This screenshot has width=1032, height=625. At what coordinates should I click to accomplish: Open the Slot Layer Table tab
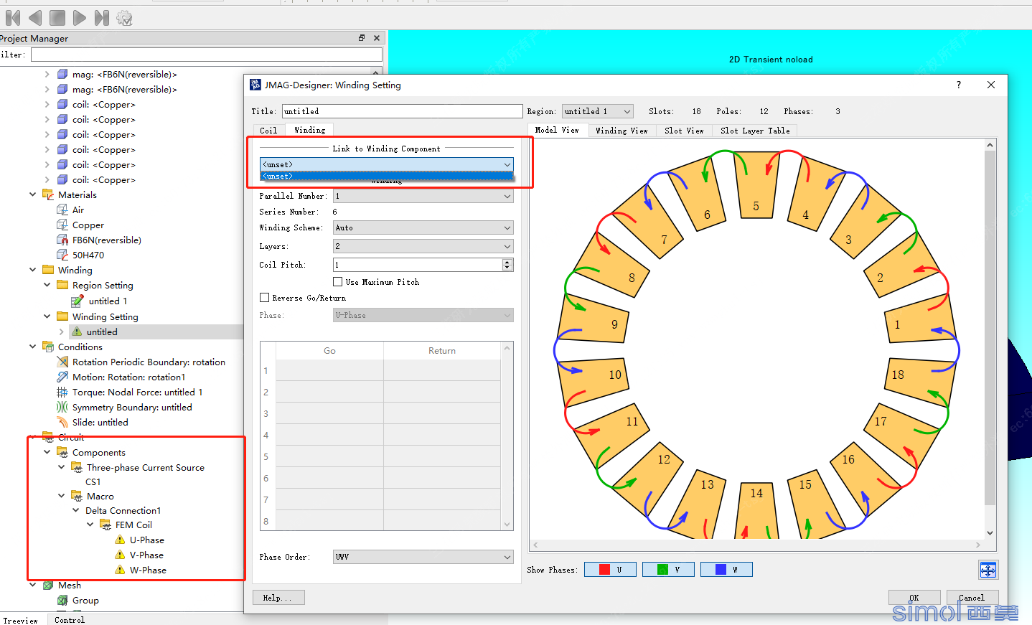coord(755,131)
